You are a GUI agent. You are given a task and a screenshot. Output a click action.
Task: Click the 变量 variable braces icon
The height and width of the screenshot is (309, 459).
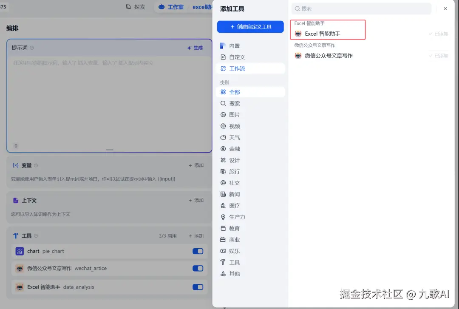click(16, 165)
